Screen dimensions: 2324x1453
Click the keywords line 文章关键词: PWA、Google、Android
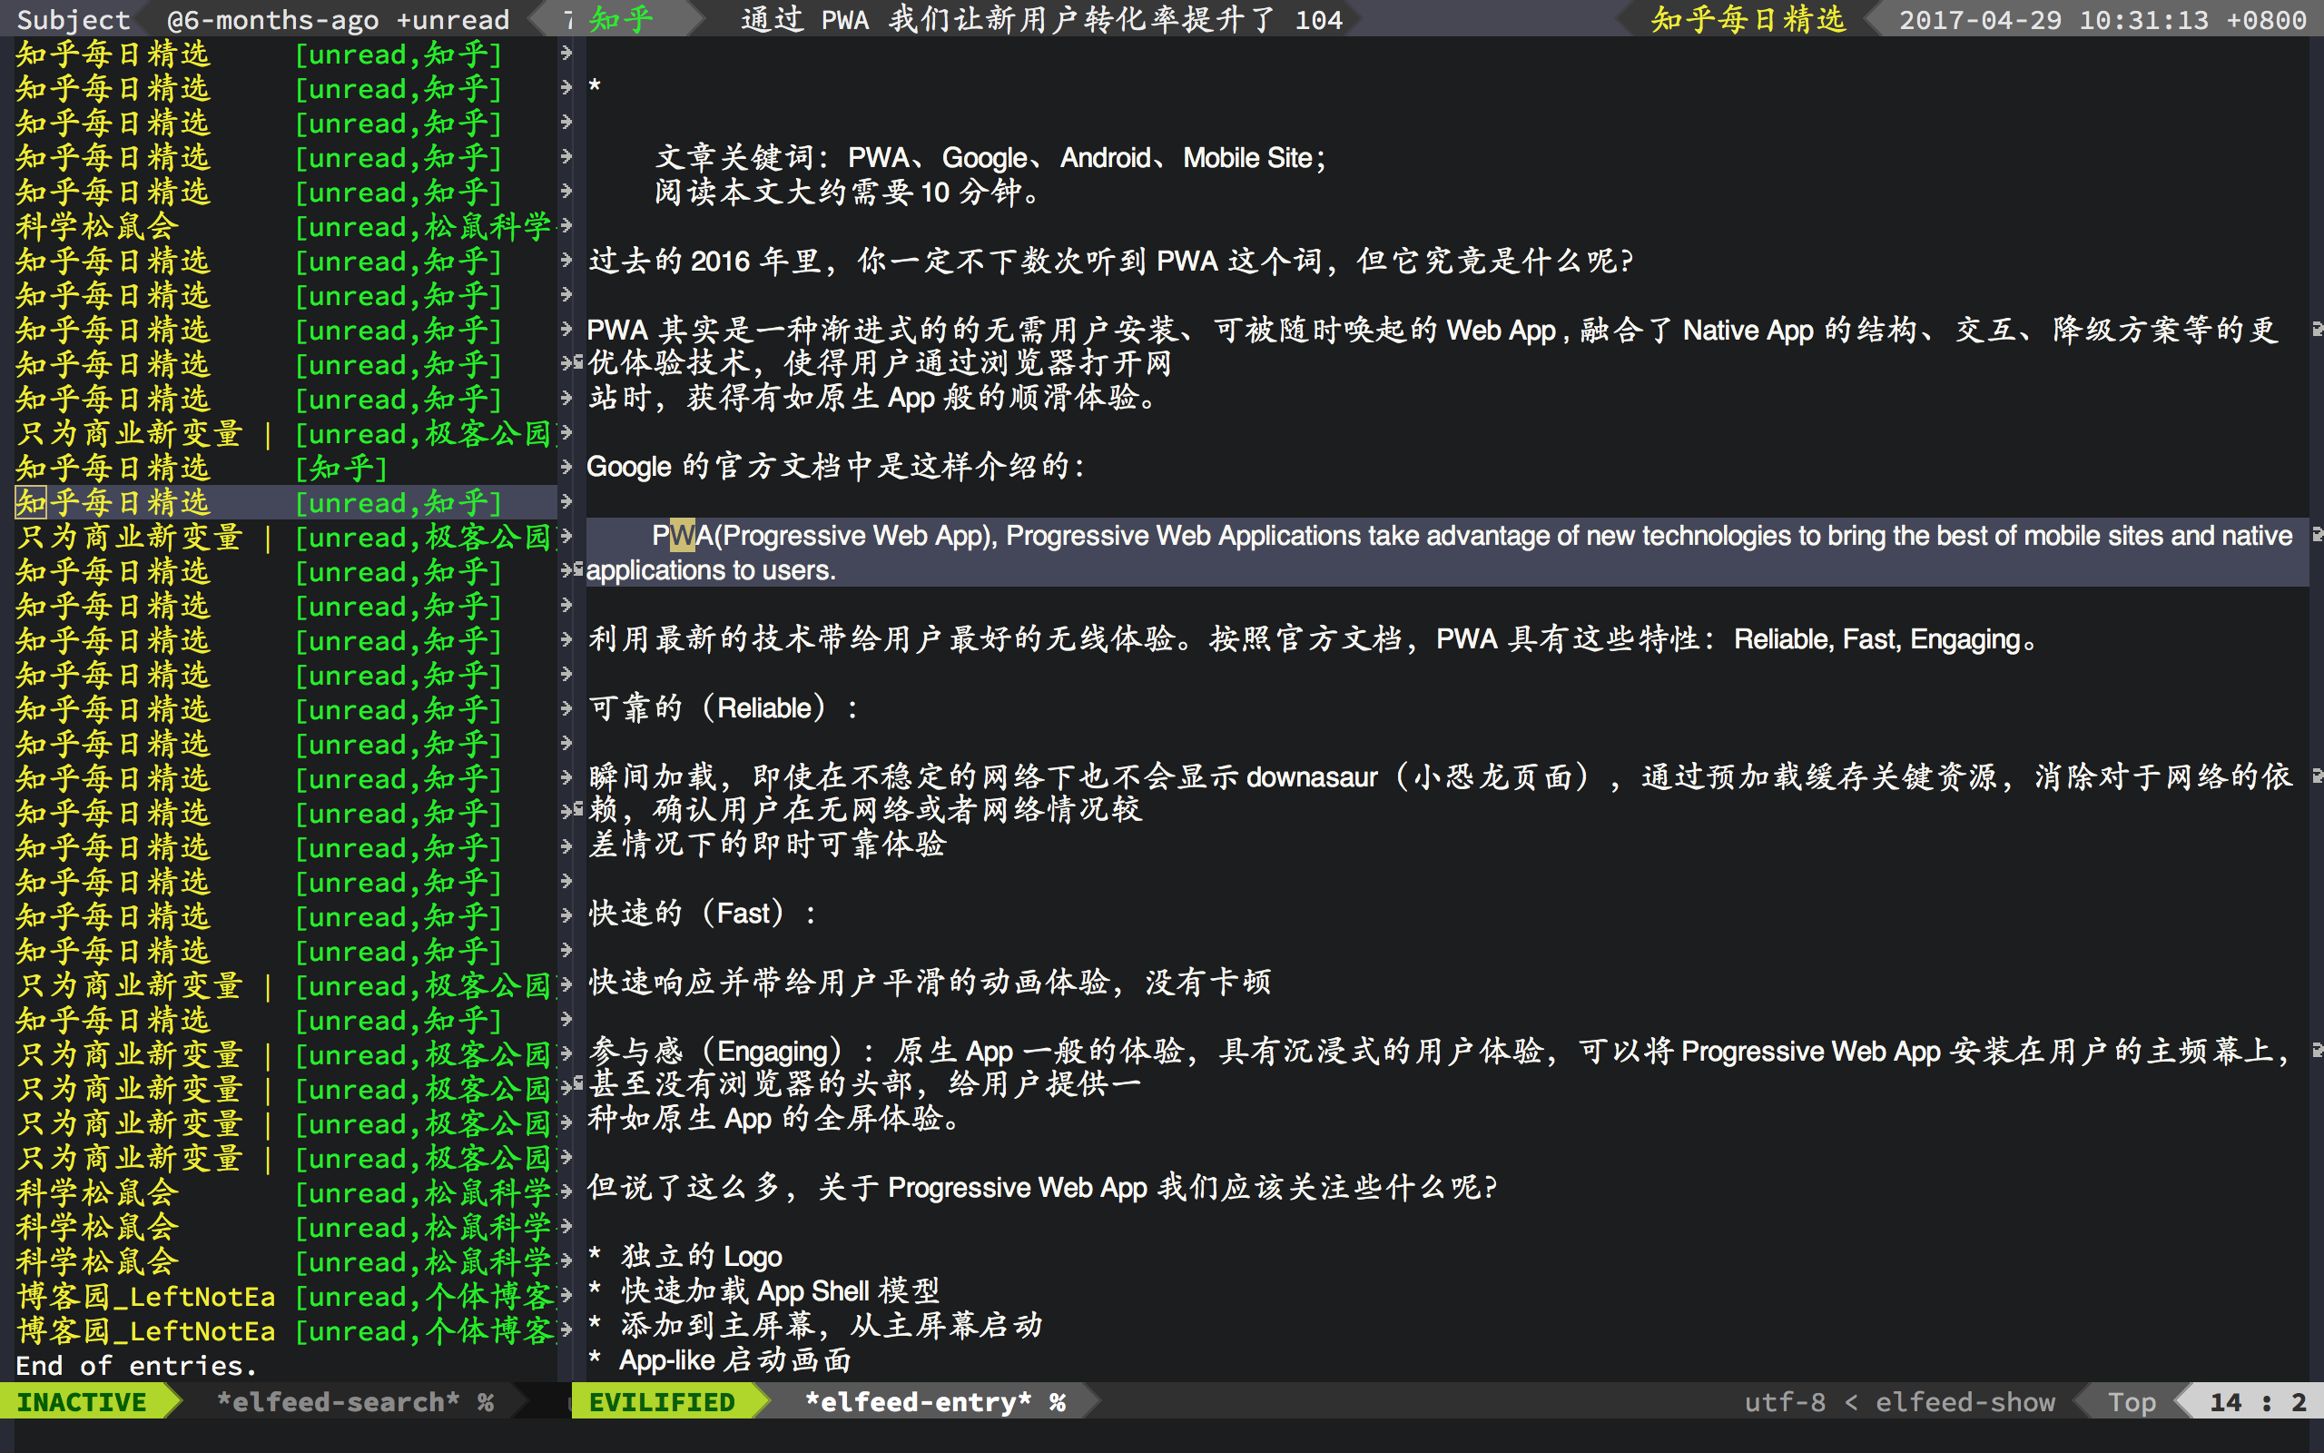click(990, 158)
